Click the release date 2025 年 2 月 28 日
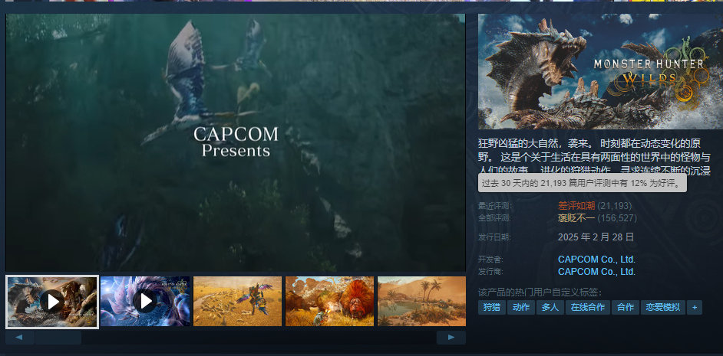Image resolution: width=723 pixels, height=356 pixels. click(x=596, y=237)
